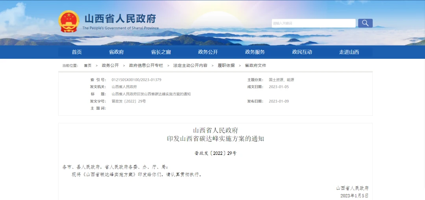
Task: Type in the keyword search field
Action: 313,23
